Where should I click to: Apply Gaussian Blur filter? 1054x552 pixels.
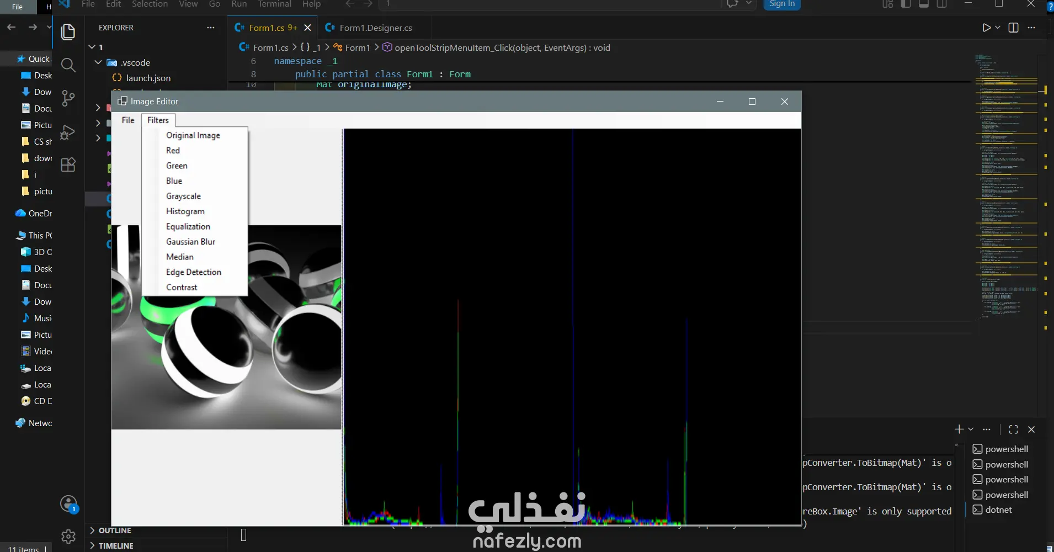point(190,241)
